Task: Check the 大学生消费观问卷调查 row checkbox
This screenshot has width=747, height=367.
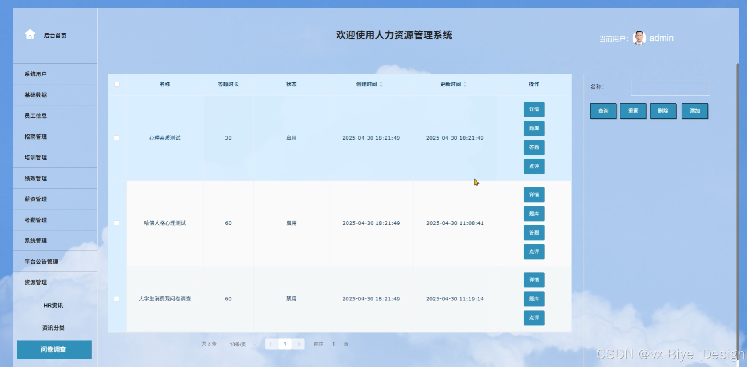Action: pos(117,299)
